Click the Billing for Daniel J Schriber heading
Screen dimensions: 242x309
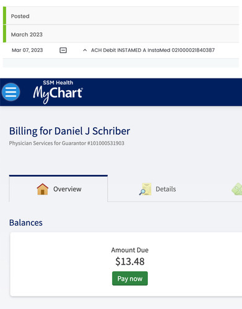[x=69, y=131]
